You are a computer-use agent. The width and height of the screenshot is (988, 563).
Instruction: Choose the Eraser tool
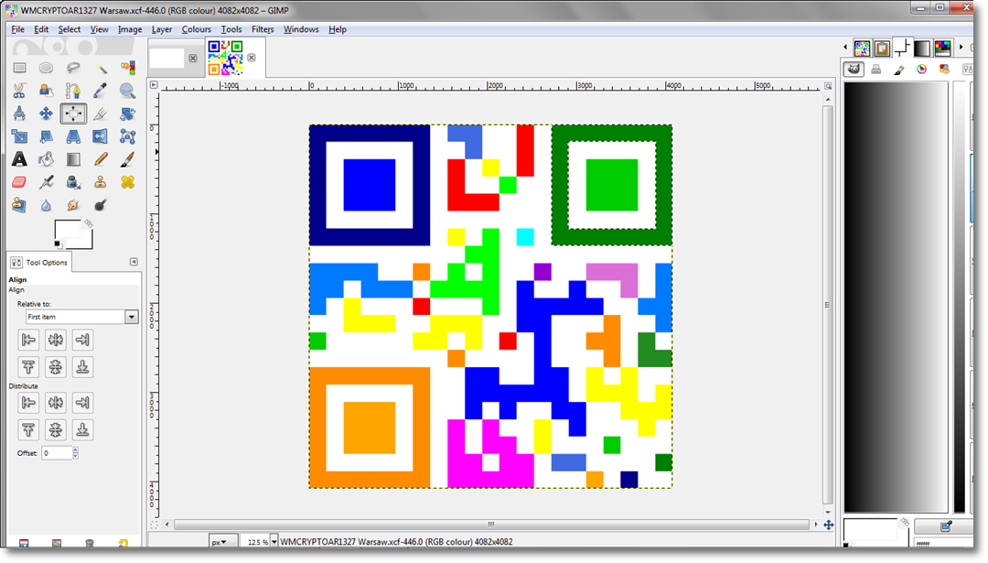point(19,182)
